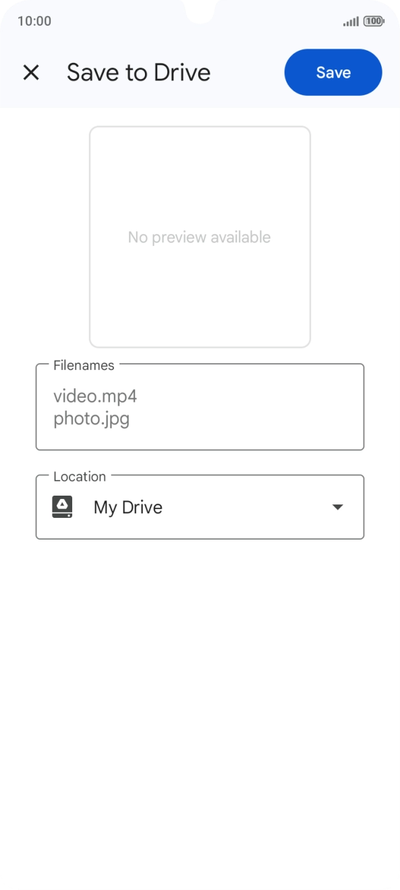Tap the video.mp4 filename
400x890 pixels.
pos(95,396)
